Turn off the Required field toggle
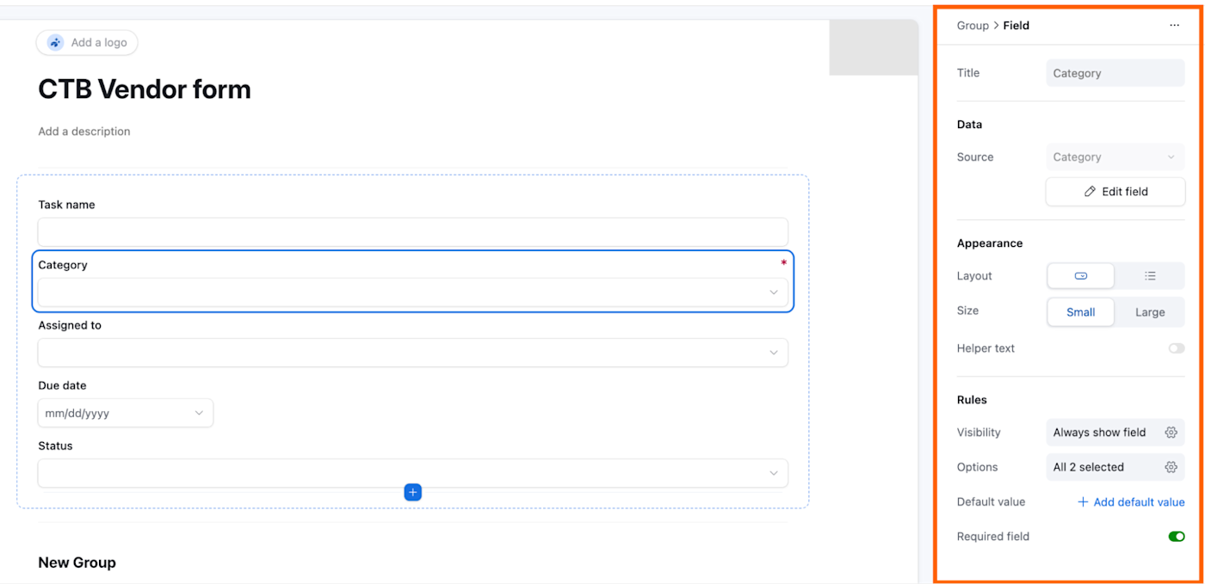Screen dimensions: 1205x584 (1176, 537)
